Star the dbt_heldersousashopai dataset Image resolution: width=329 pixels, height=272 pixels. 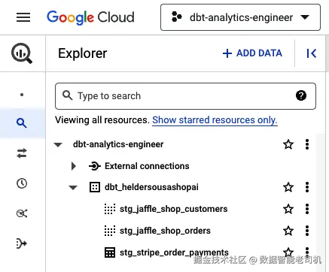tap(288, 187)
